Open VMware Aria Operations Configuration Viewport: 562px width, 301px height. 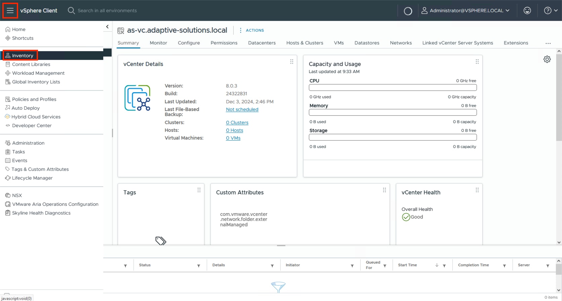(52, 204)
